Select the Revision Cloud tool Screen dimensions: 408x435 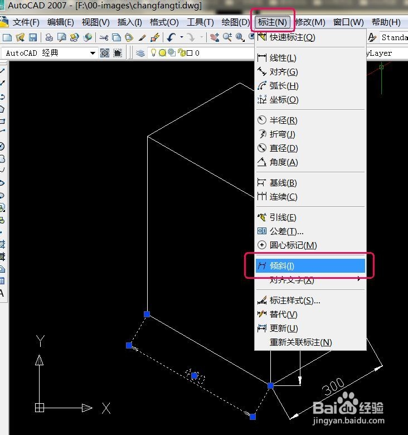[2, 159]
